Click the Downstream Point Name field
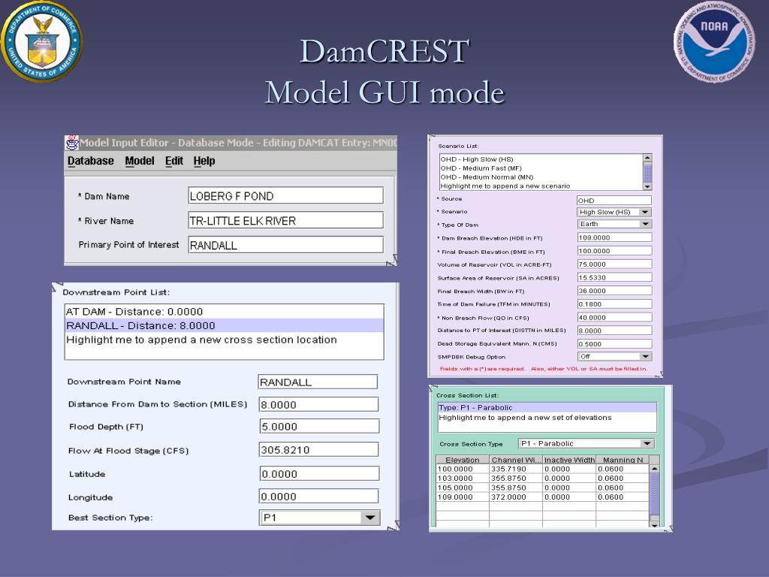The height and width of the screenshot is (577, 769). pos(318,382)
